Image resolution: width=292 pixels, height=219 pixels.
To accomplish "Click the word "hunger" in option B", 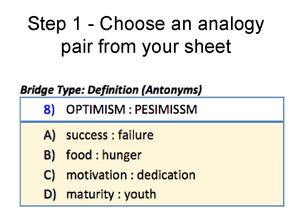I will [122, 156].
